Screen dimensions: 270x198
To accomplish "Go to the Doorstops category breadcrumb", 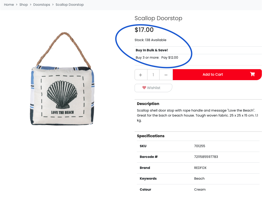I will [42, 5].
